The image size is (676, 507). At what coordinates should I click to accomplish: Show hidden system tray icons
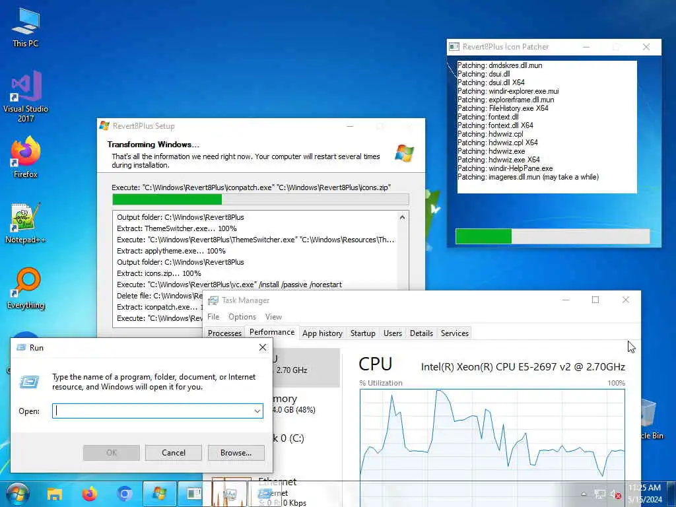584,494
